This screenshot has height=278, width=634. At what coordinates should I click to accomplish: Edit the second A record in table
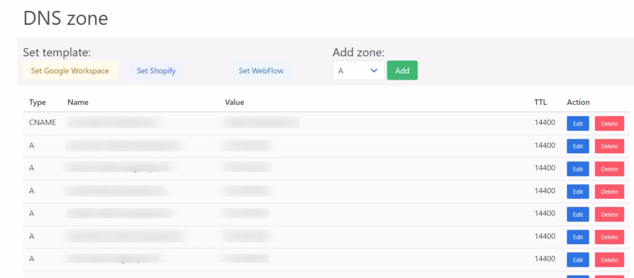tap(578, 169)
